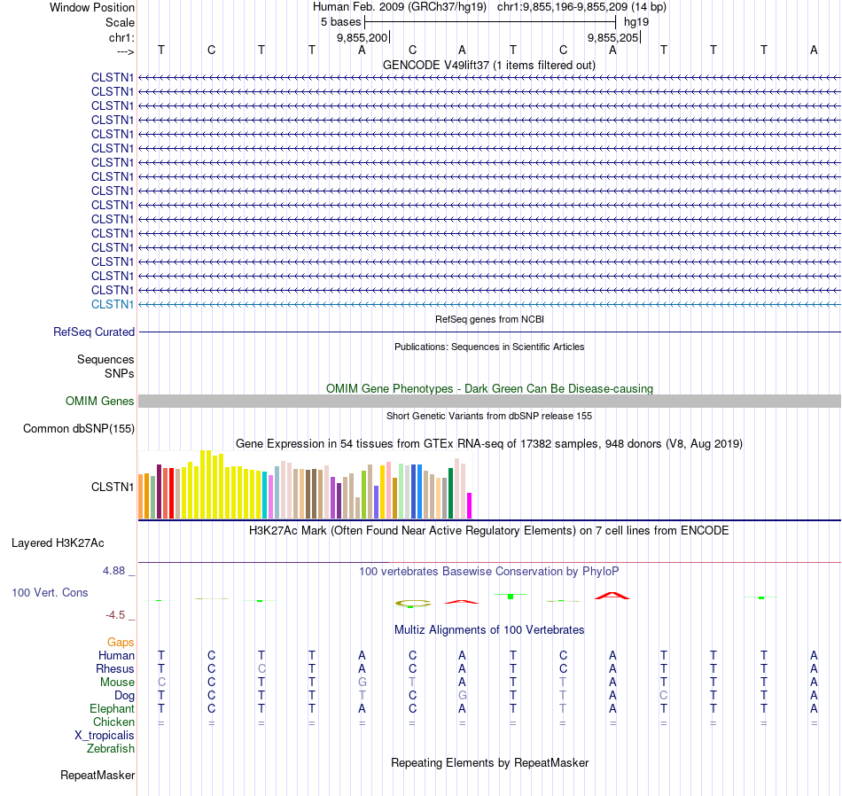Viewport: 842px width, 796px height.
Task: Select the Rhesus species row label
Action: pyautogui.click(x=115, y=669)
